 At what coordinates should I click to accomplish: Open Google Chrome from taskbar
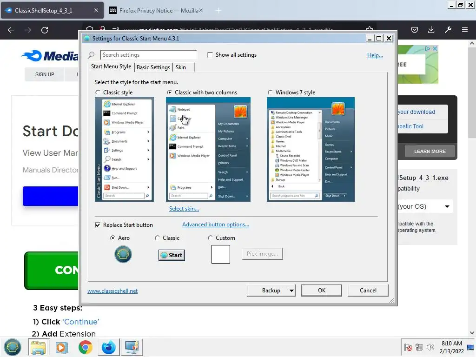pyautogui.click(x=86, y=347)
